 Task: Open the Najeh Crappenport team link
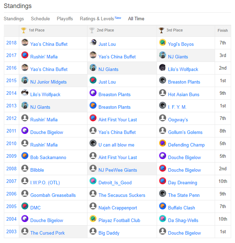(x=117, y=208)
